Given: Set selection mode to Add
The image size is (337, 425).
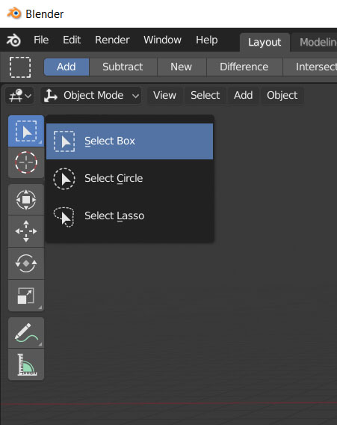Looking at the screenshot, I should pos(67,67).
